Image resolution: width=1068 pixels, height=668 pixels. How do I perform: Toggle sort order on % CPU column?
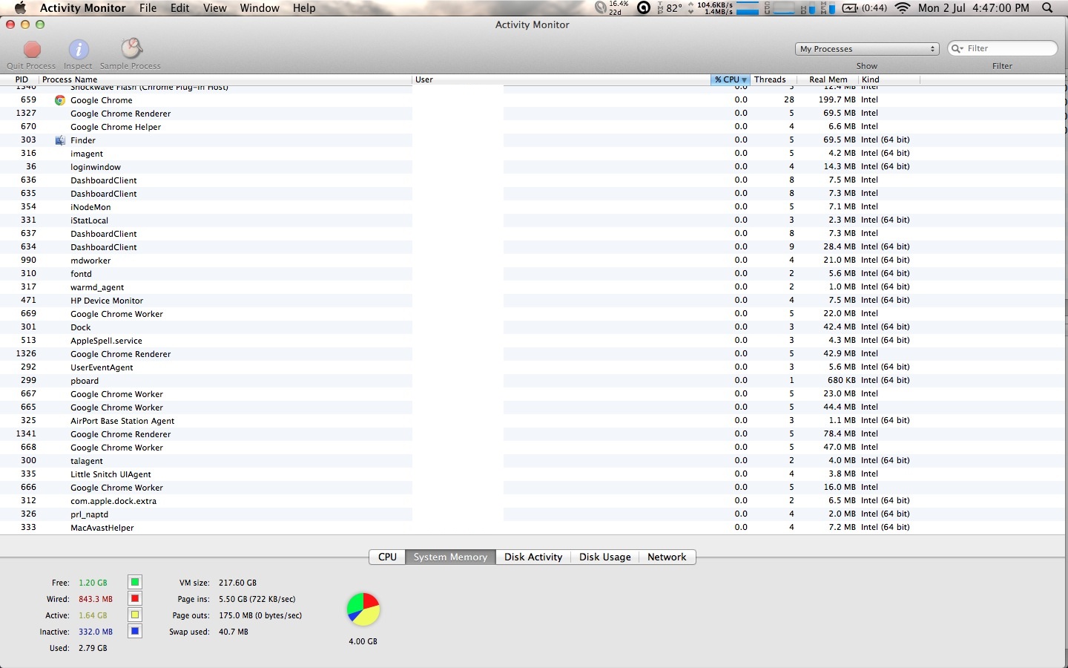click(x=731, y=79)
